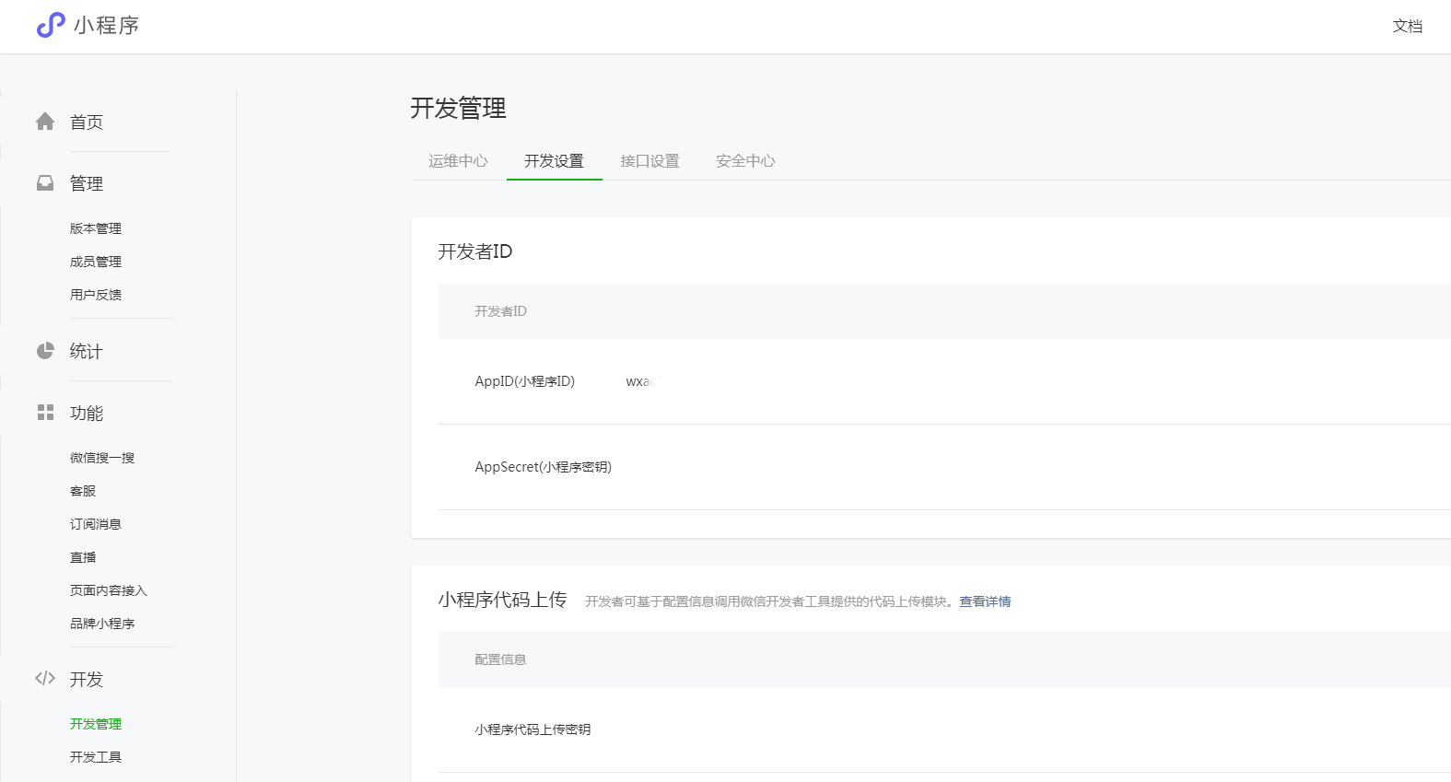Screen dimensions: 1451x782
Task: Click the grid icon beside 功能
Action: 45,413
